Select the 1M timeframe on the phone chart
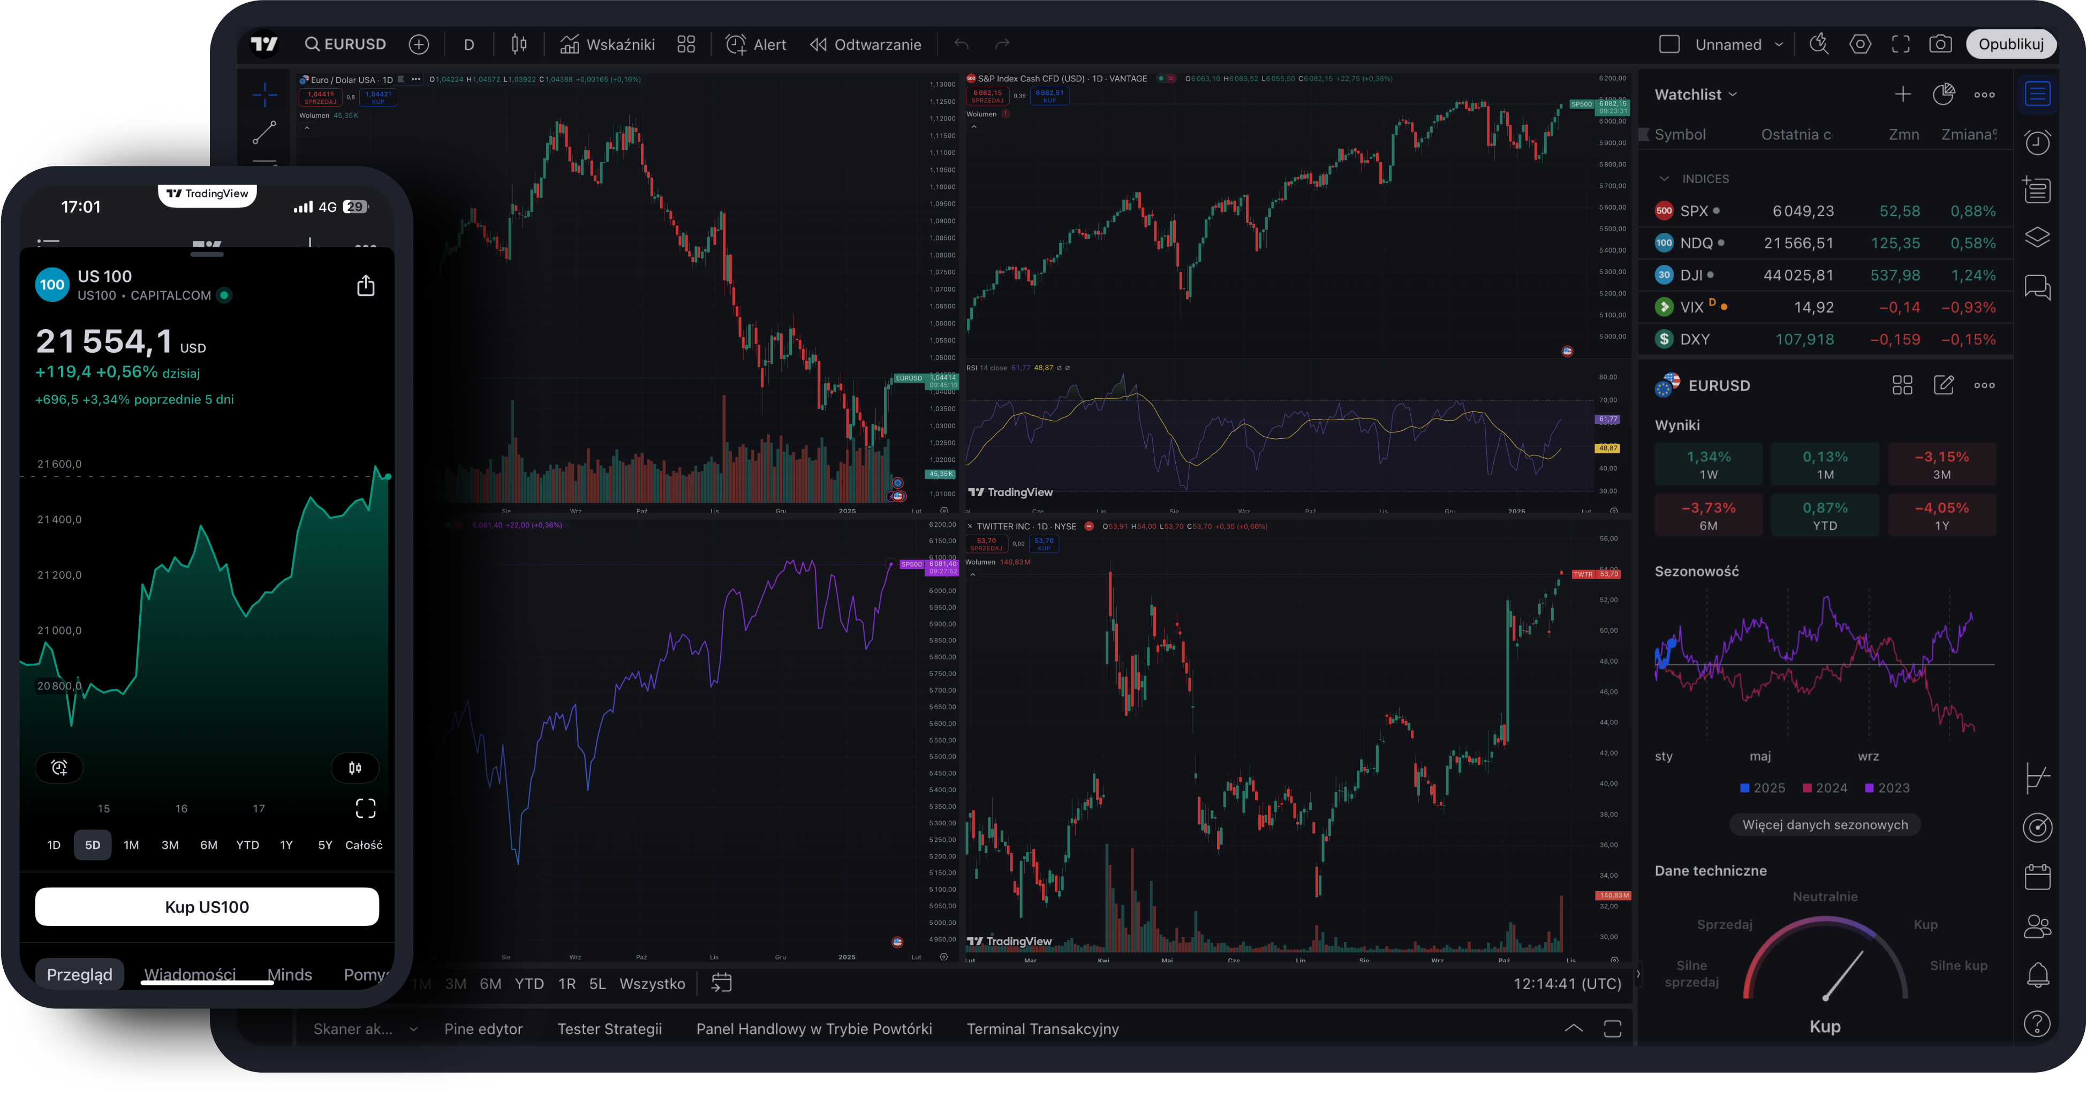2086x1094 pixels. click(131, 845)
